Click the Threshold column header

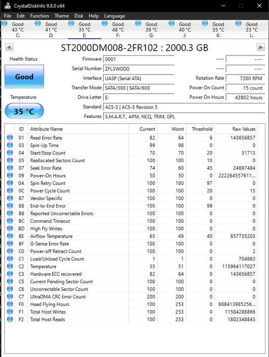point(201,129)
